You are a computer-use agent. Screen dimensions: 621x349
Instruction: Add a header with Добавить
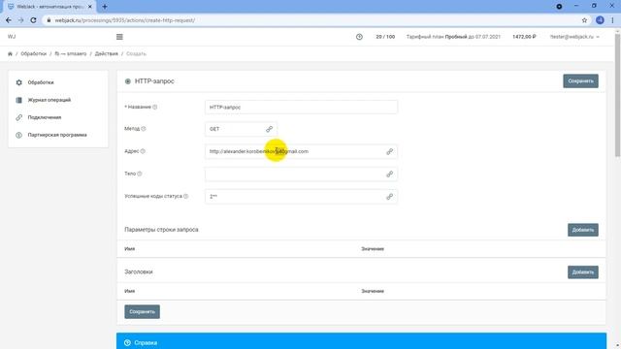[x=583, y=272]
